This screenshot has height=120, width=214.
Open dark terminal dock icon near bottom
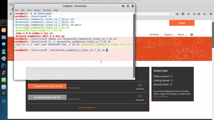tap(4, 94)
